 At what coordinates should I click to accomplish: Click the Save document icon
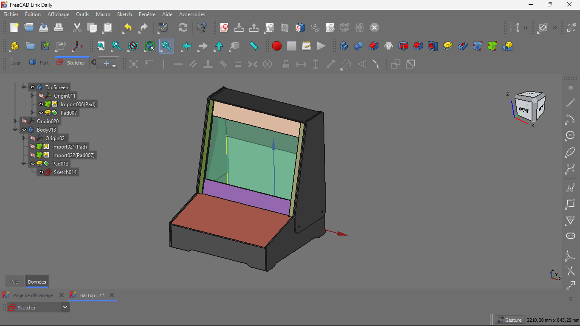[x=44, y=28]
